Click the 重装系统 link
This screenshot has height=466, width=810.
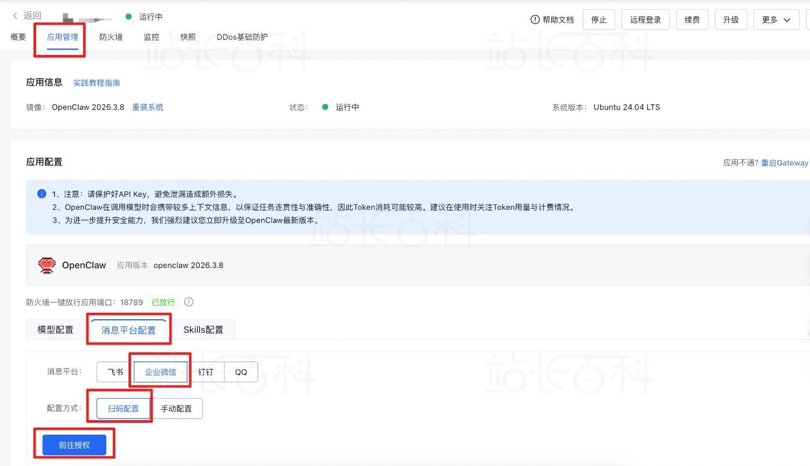click(x=148, y=107)
